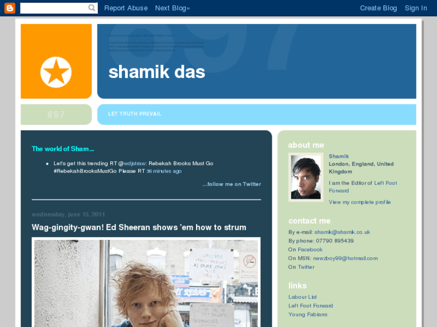Go to Next Blog
Screen dimensions: 437x327
pos(173,8)
